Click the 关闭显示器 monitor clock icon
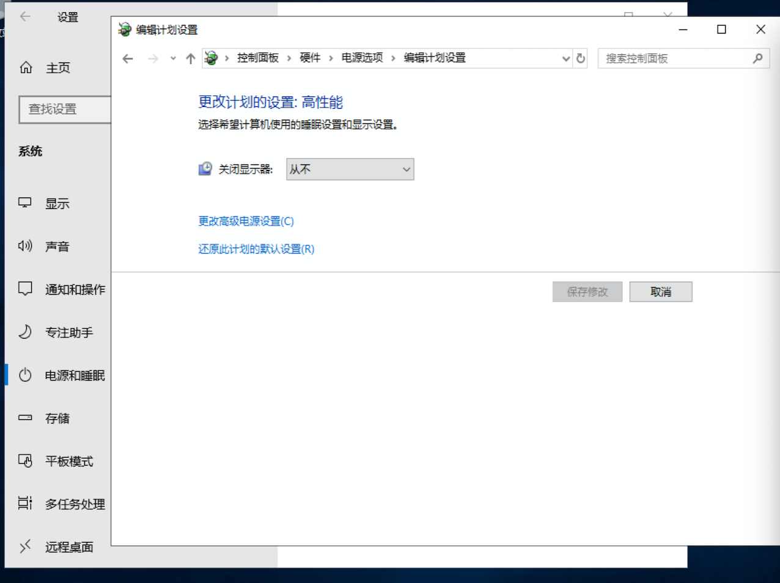 pos(205,169)
